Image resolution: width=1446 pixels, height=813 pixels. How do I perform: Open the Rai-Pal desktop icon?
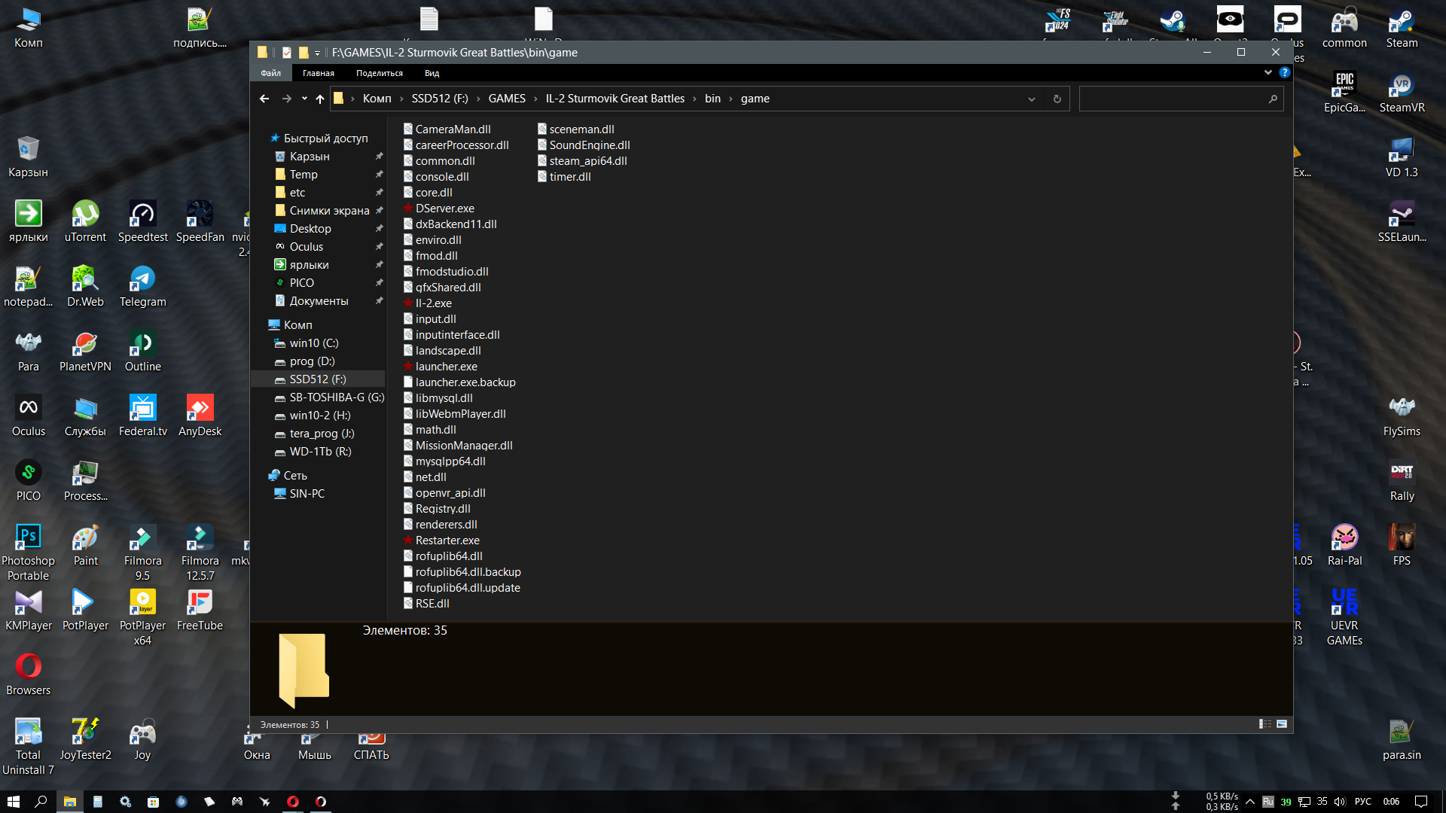(x=1344, y=546)
